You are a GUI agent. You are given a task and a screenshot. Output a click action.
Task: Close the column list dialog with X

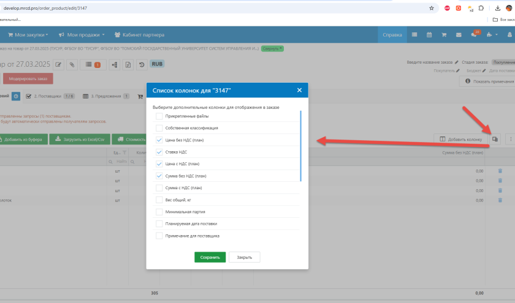299,90
